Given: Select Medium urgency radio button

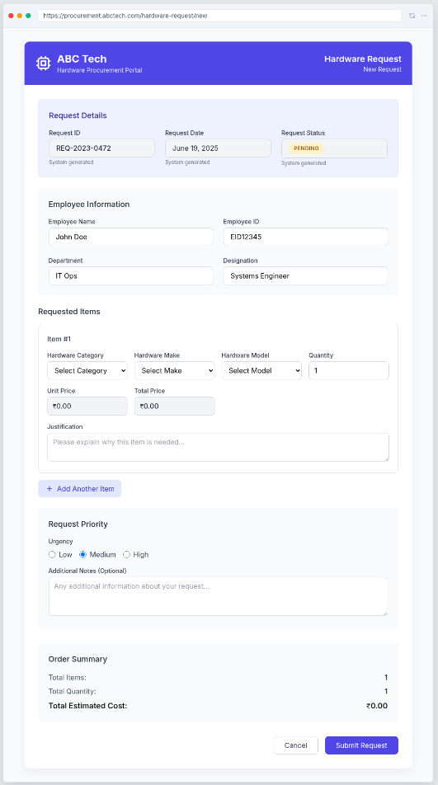Looking at the screenshot, I should click(83, 555).
